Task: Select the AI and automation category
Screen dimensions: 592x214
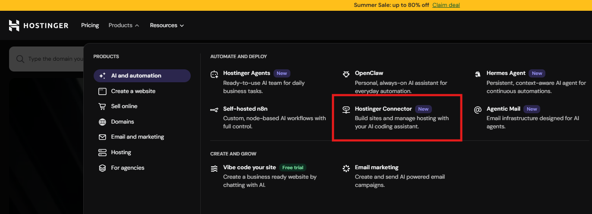Action: tap(142, 76)
